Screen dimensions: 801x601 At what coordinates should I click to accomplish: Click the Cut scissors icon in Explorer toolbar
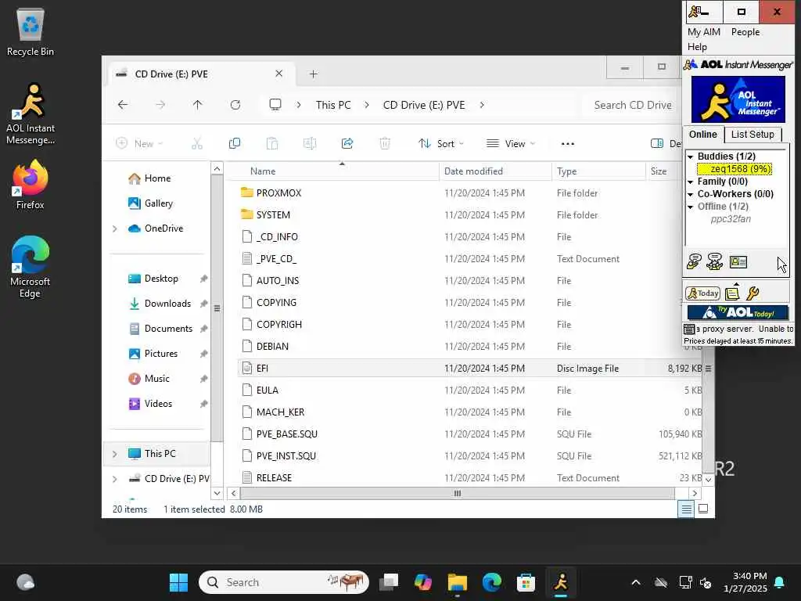pyautogui.click(x=196, y=144)
